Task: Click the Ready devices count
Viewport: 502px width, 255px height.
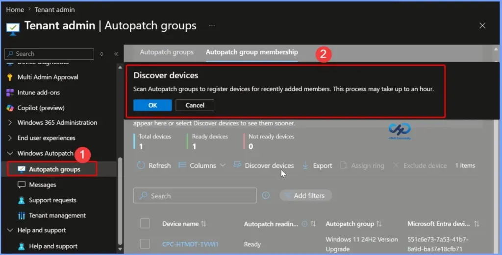Action: [x=194, y=146]
